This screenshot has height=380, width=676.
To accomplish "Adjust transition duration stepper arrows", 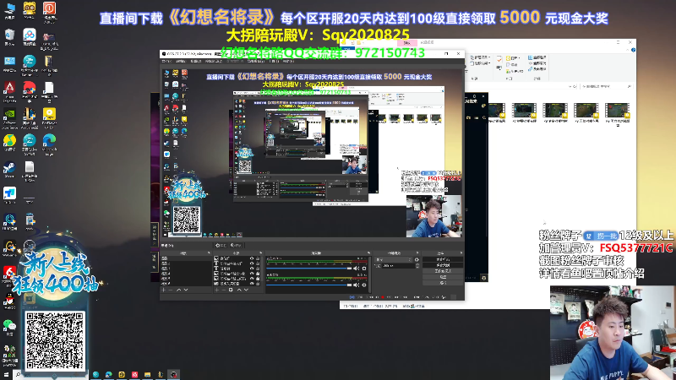I will pos(417,266).
